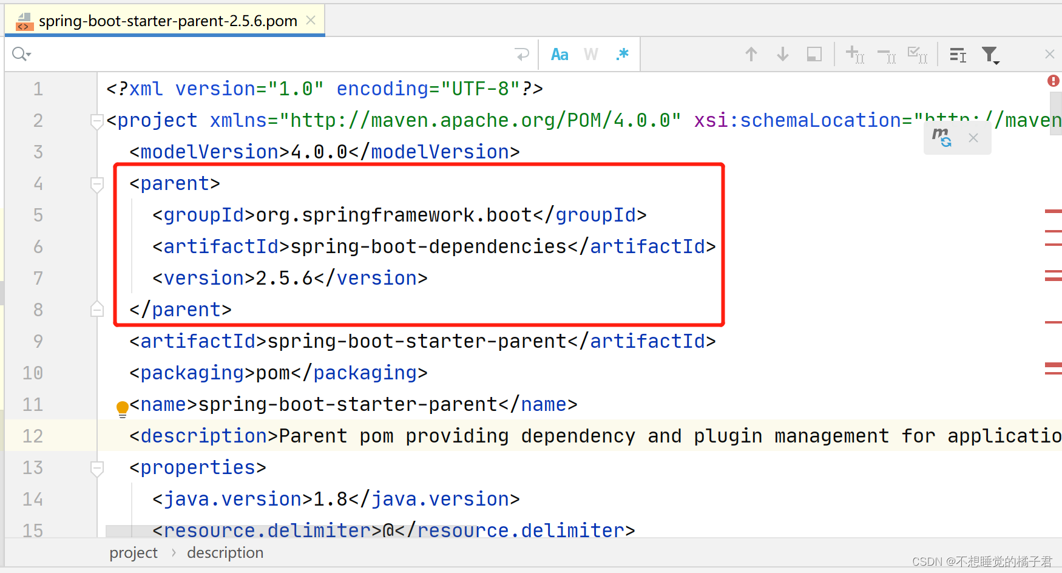Click the pin icon beside line 8
This screenshot has height=573, width=1062.
[96, 309]
